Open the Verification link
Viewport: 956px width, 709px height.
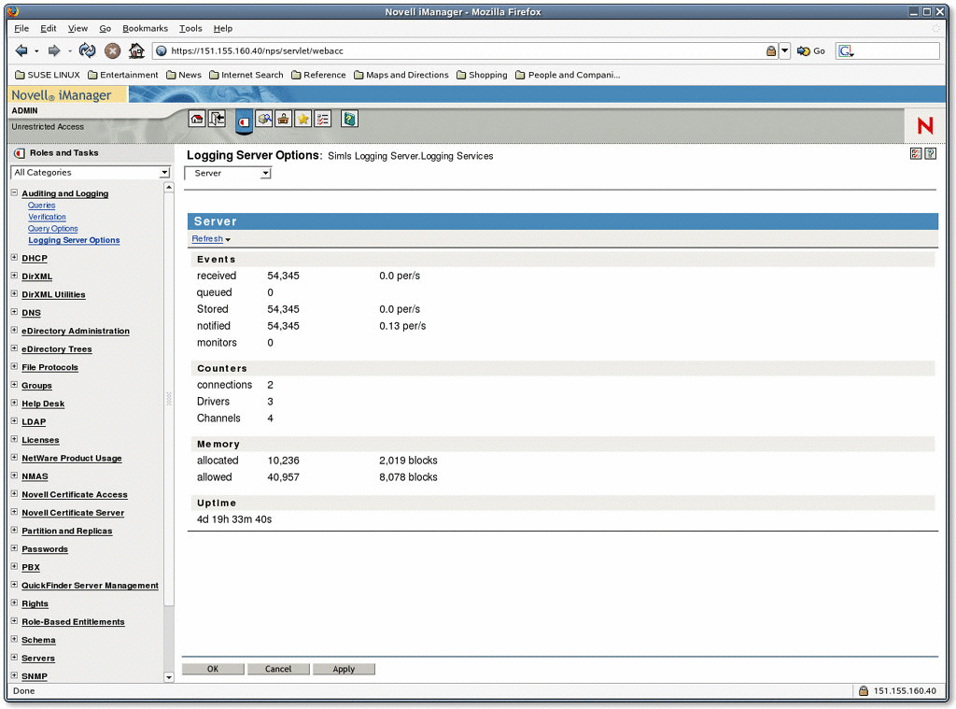47,218
